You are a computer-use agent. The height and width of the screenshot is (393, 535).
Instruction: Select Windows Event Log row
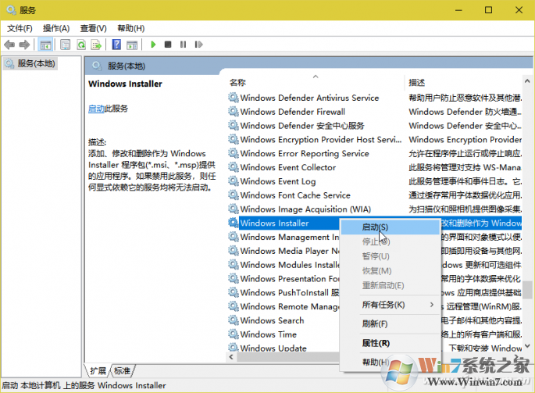click(375, 181)
